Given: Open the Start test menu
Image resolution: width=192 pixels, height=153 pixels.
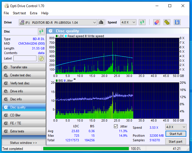Looking at the screenshot, I should pyautogui.click(x=19, y=13).
